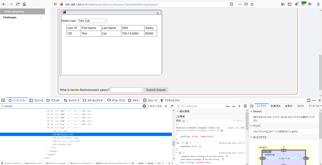This screenshot has height=165, width=322.
Task: Collapse the Flexbox layout section
Action: click(x=251, y=112)
